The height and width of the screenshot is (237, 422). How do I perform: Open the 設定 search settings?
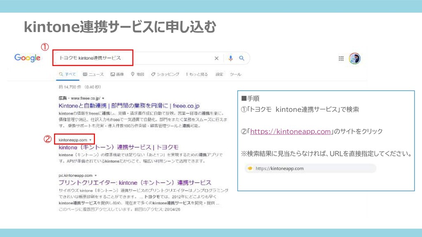(x=219, y=74)
